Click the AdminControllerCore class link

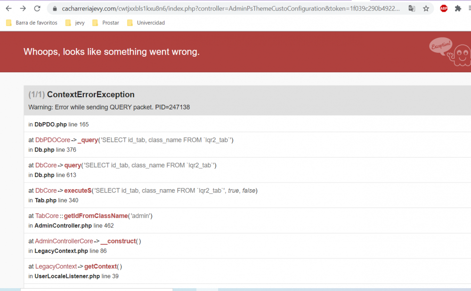(x=64, y=241)
